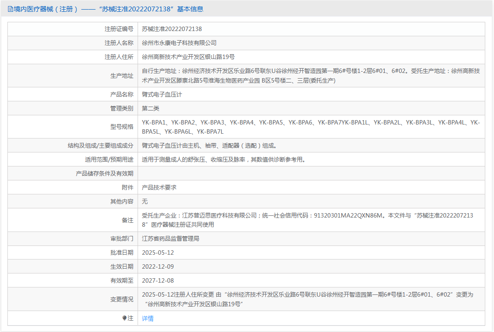The width and height of the screenshot is (494, 332).
Task: Click the 其他内容 value 无
Action: (145, 201)
